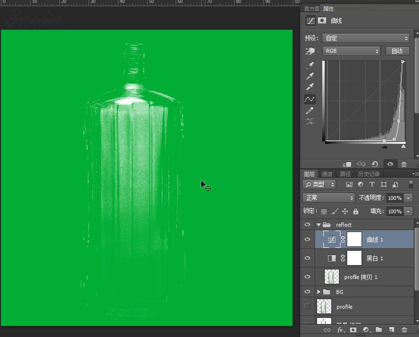Open the RGB channel dropdown
419x337 pixels.
click(351, 51)
